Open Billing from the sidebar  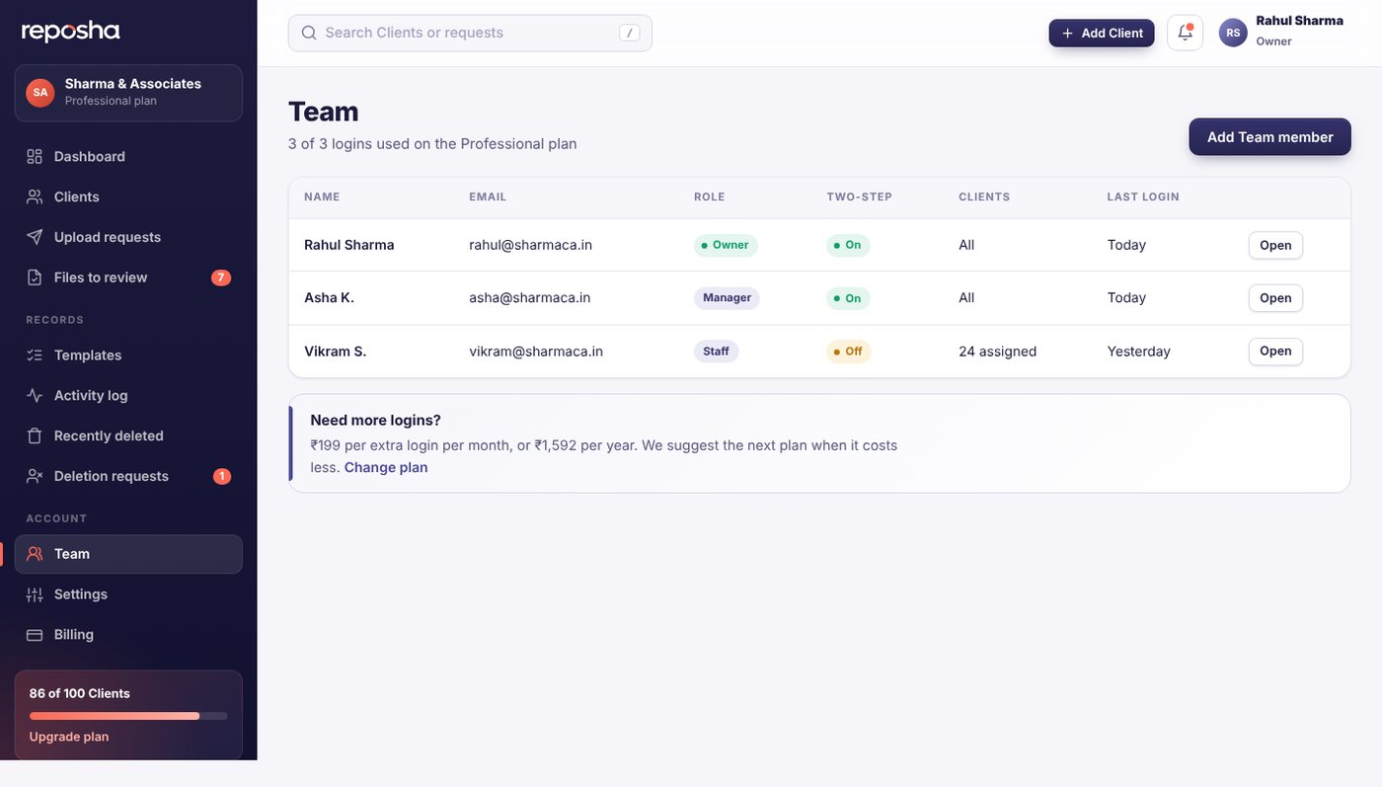[128, 635]
